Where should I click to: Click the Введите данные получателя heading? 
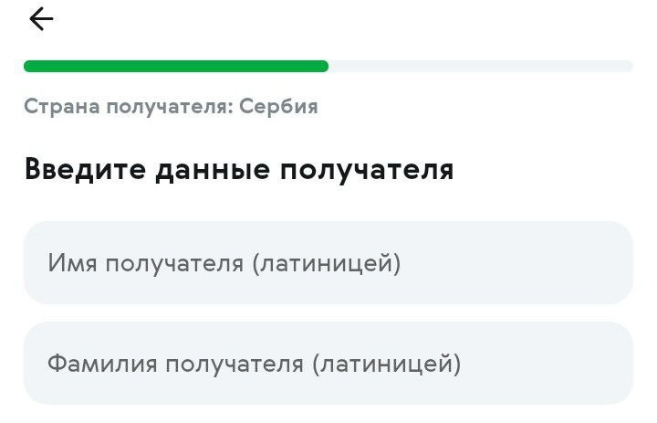pyautogui.click(x=238, y=169)
